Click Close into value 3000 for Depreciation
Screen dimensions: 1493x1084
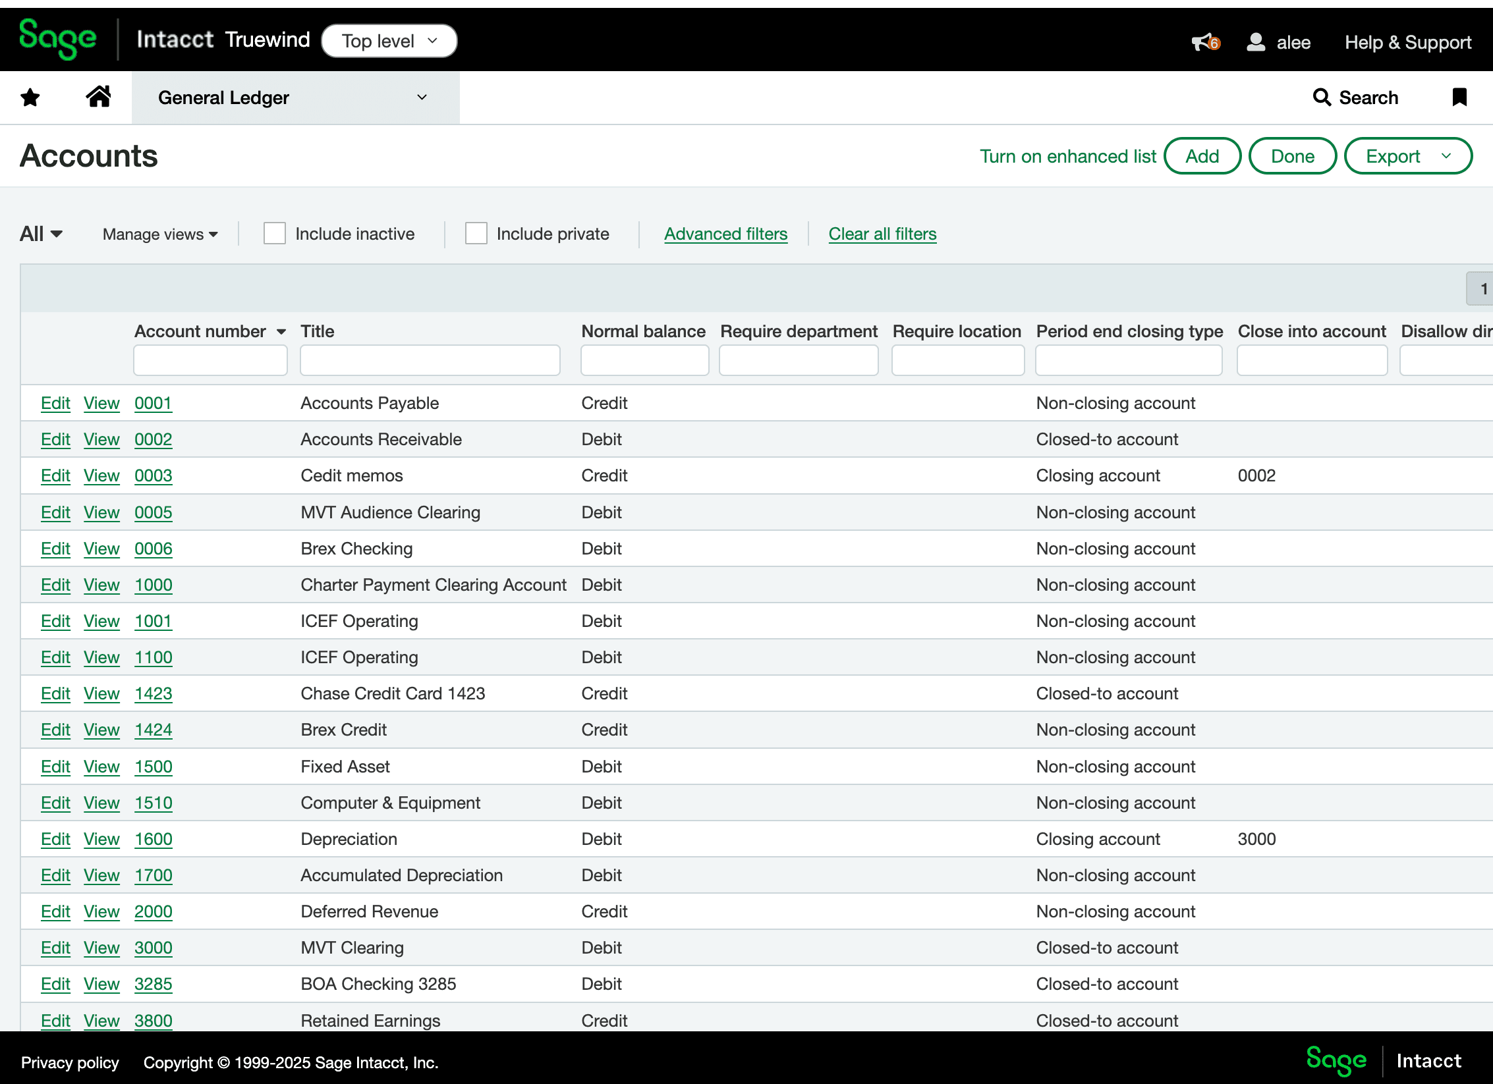[1256, 839]
